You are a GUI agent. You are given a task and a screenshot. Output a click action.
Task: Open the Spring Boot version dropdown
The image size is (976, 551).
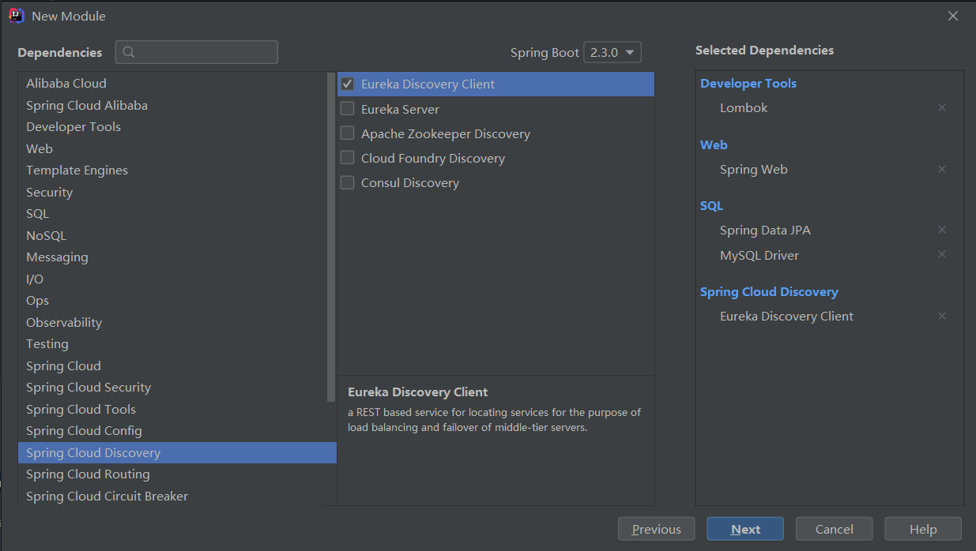pos(612,53)
